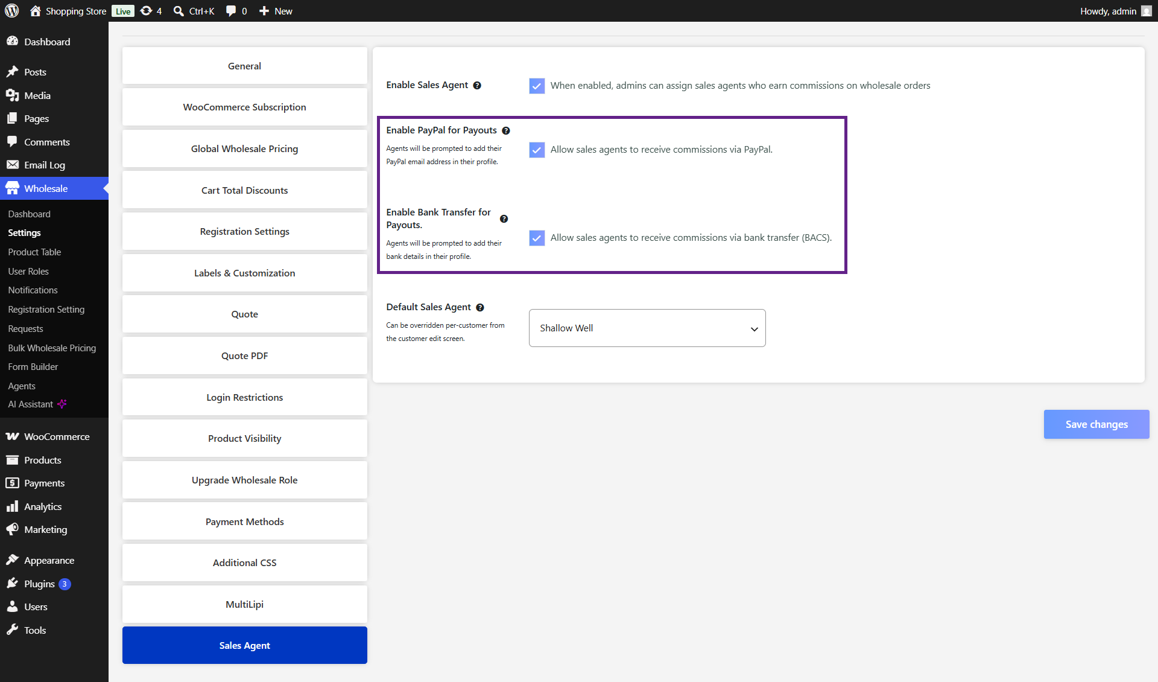Click the updates icon showing 4

(x=146, y=11)
